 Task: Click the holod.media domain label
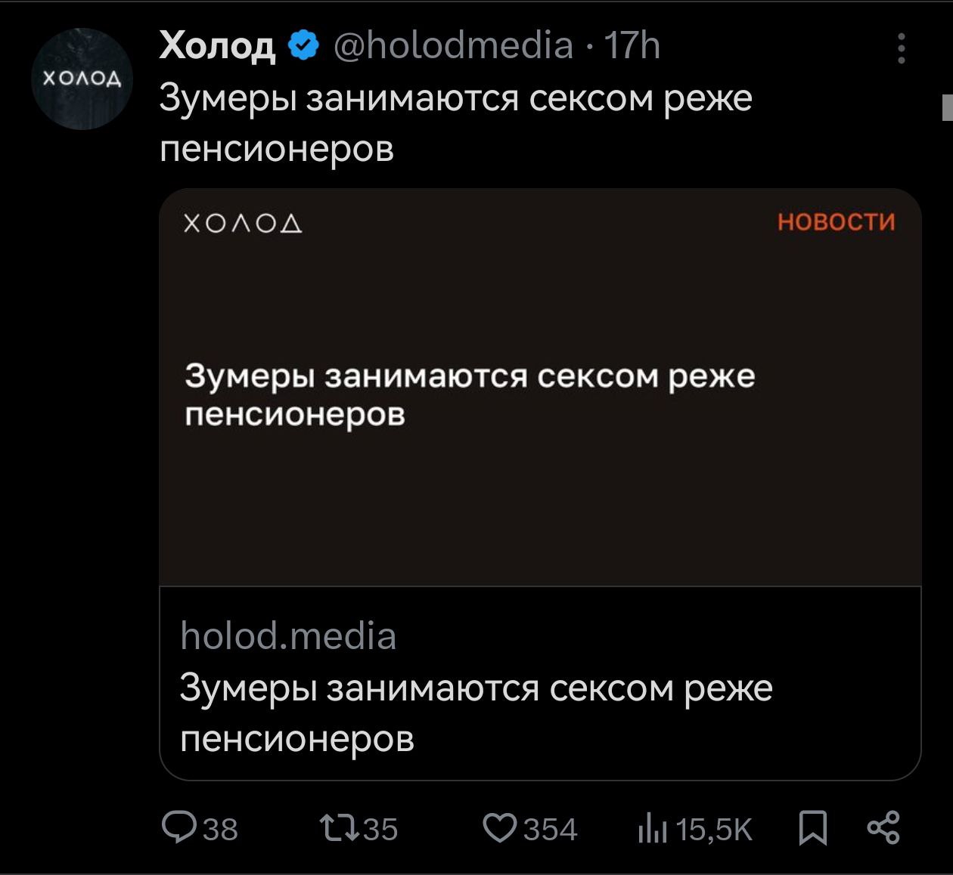point(288,635)
